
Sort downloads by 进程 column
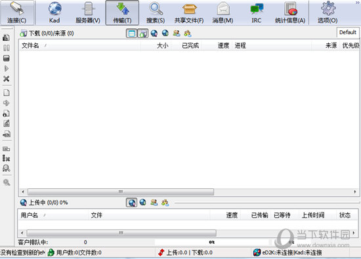(x=272, y=45)
